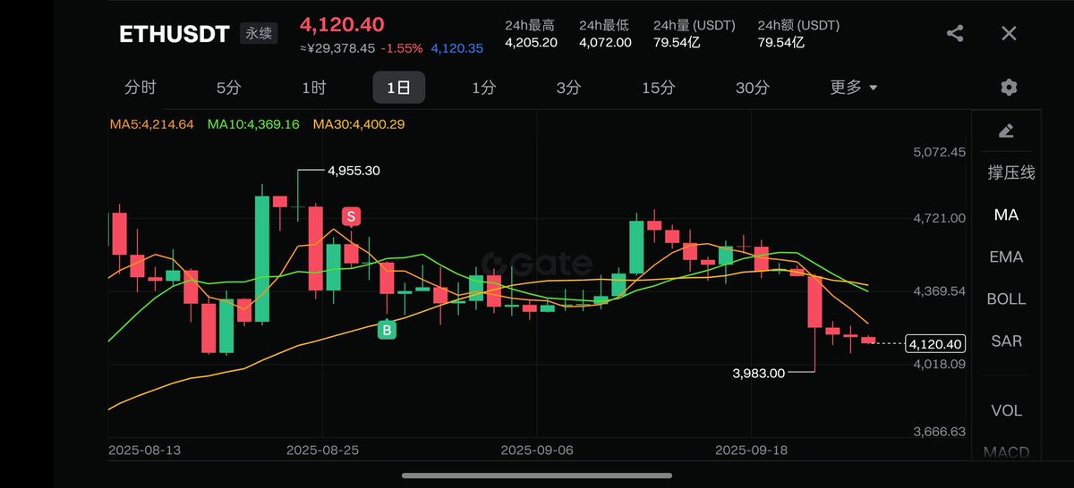1074x488 pixels.
Task: Tap the 3,666.63 axis price
Action: click(x=939, y=432)
